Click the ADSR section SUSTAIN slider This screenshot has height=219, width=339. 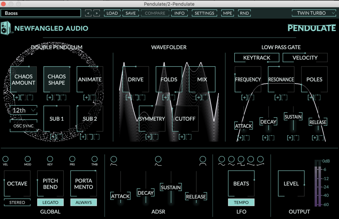pos(171,187)
